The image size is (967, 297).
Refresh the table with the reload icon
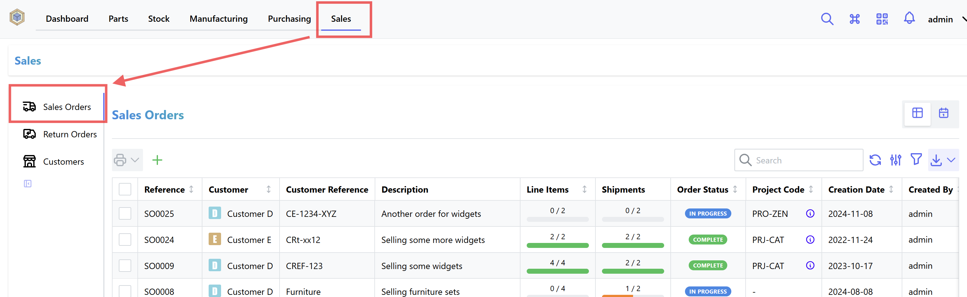[876, 160]
